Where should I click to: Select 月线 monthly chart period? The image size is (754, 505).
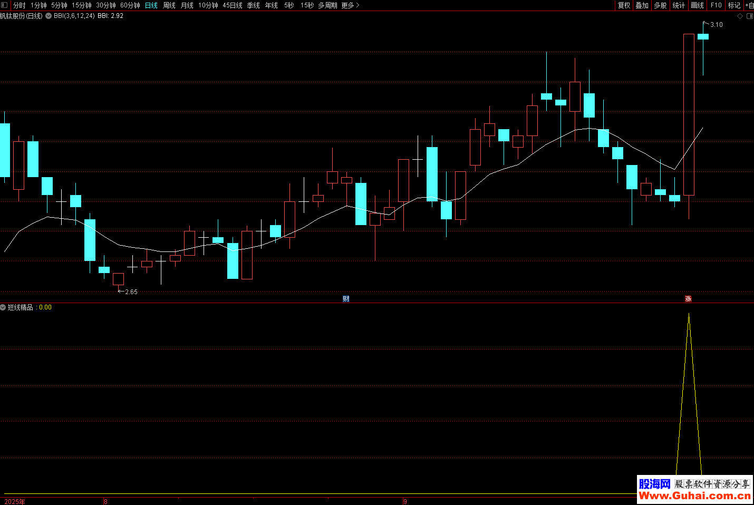(x=187, y=5)
